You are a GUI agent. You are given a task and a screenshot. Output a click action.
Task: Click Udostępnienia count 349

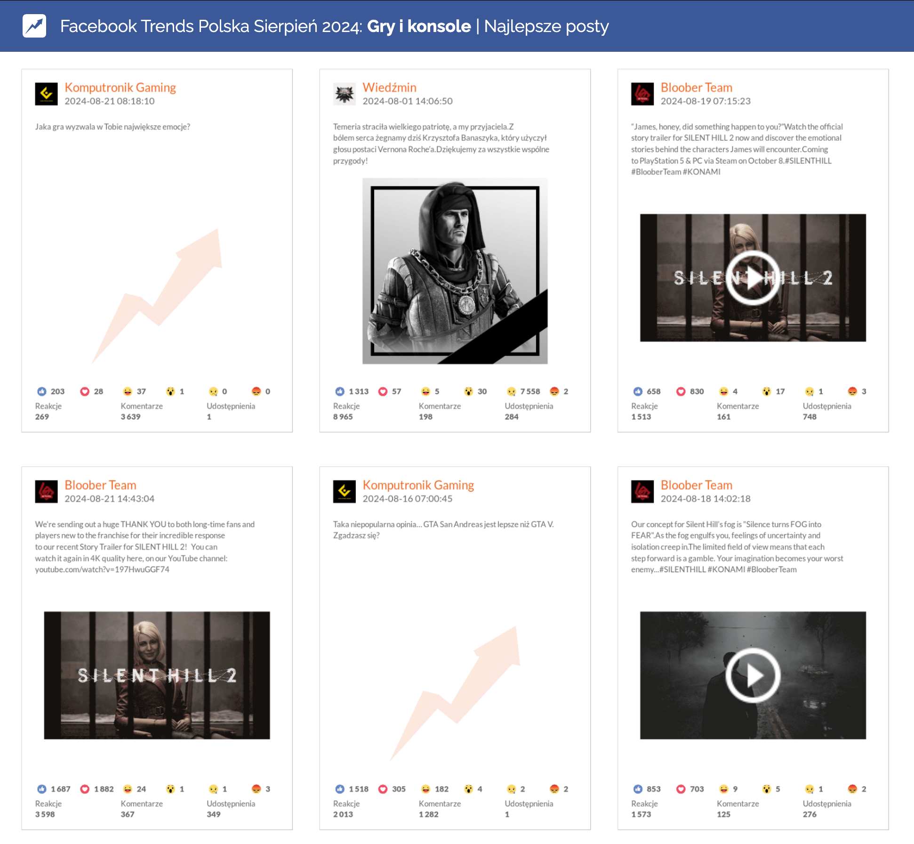tap(214, 814)
